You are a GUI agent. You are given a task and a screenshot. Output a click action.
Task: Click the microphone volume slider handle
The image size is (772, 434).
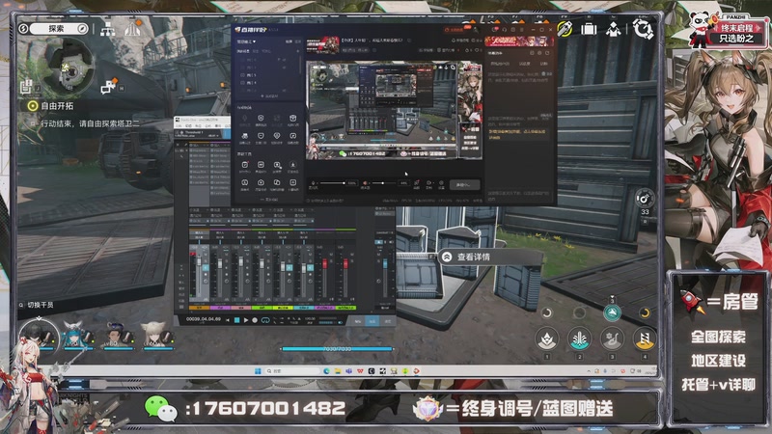click(x=344, y=183)
